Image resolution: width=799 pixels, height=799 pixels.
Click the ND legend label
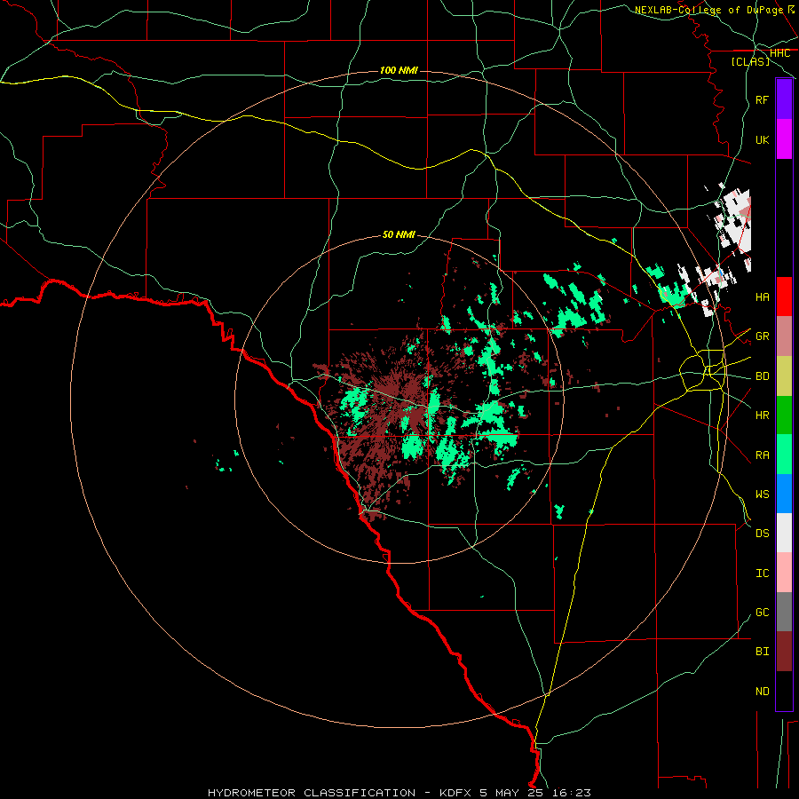pos(763,691)
